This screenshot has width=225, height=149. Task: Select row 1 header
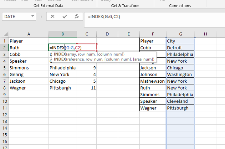[4, 41]
